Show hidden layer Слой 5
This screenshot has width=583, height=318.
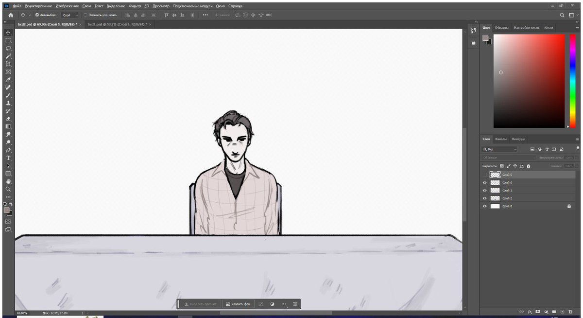point(484,175)
